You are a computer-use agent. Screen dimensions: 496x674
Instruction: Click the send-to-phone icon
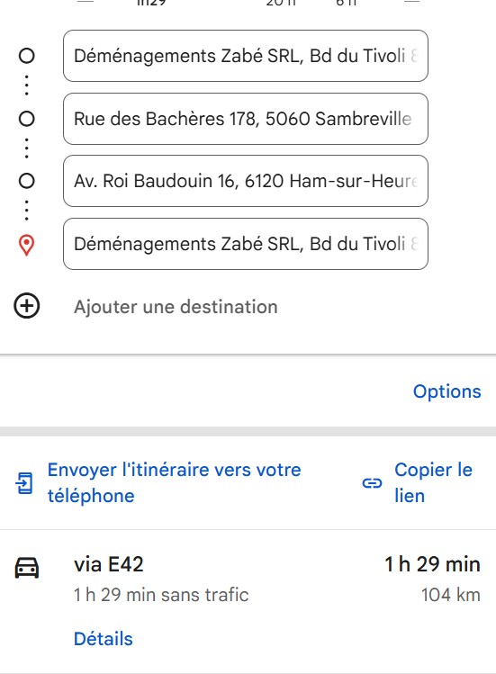(24, 482)
